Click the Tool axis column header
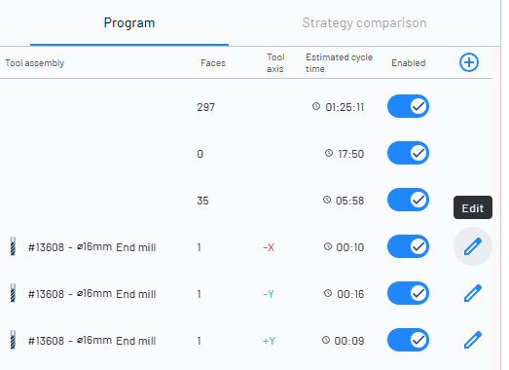The width and height of the screenshot is (509, 370). pyautogui.click(x=275, y=63)
